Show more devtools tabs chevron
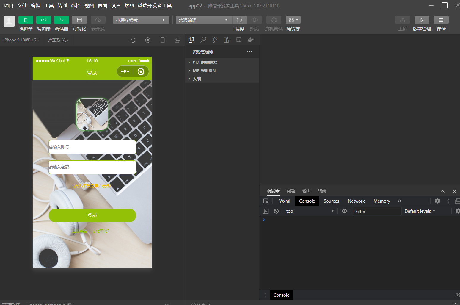Screen dimensions: 460x305 [x=399, y=201]
